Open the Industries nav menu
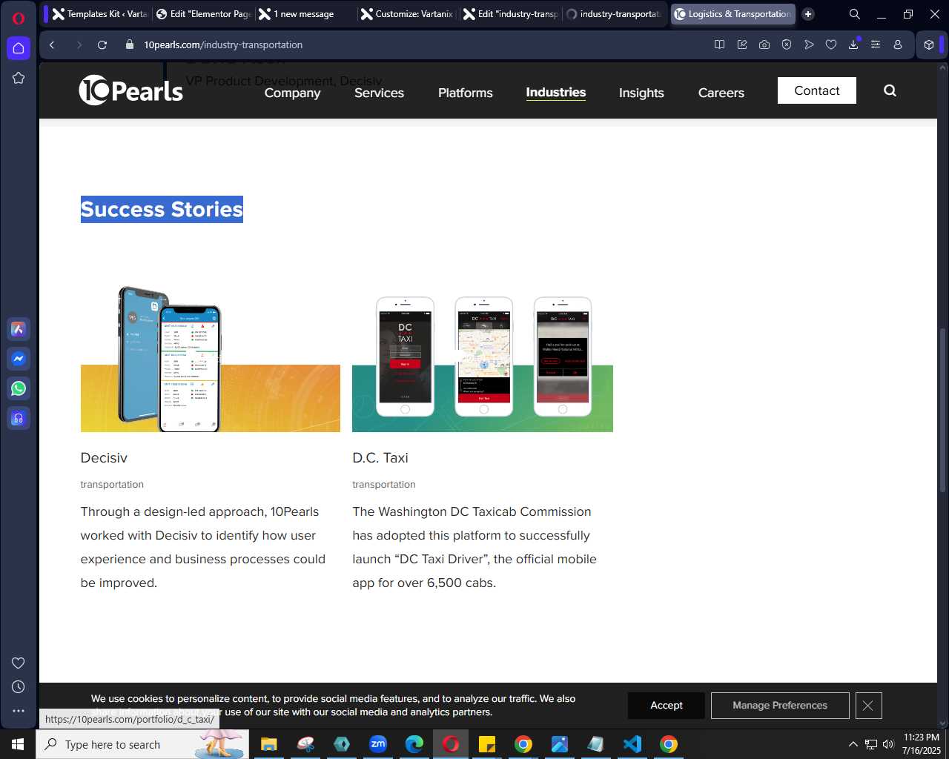 (556, 93)
